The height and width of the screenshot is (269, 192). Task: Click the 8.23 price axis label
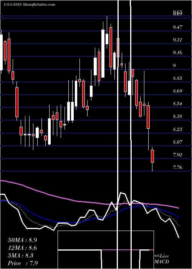click(x=177, y=129)
